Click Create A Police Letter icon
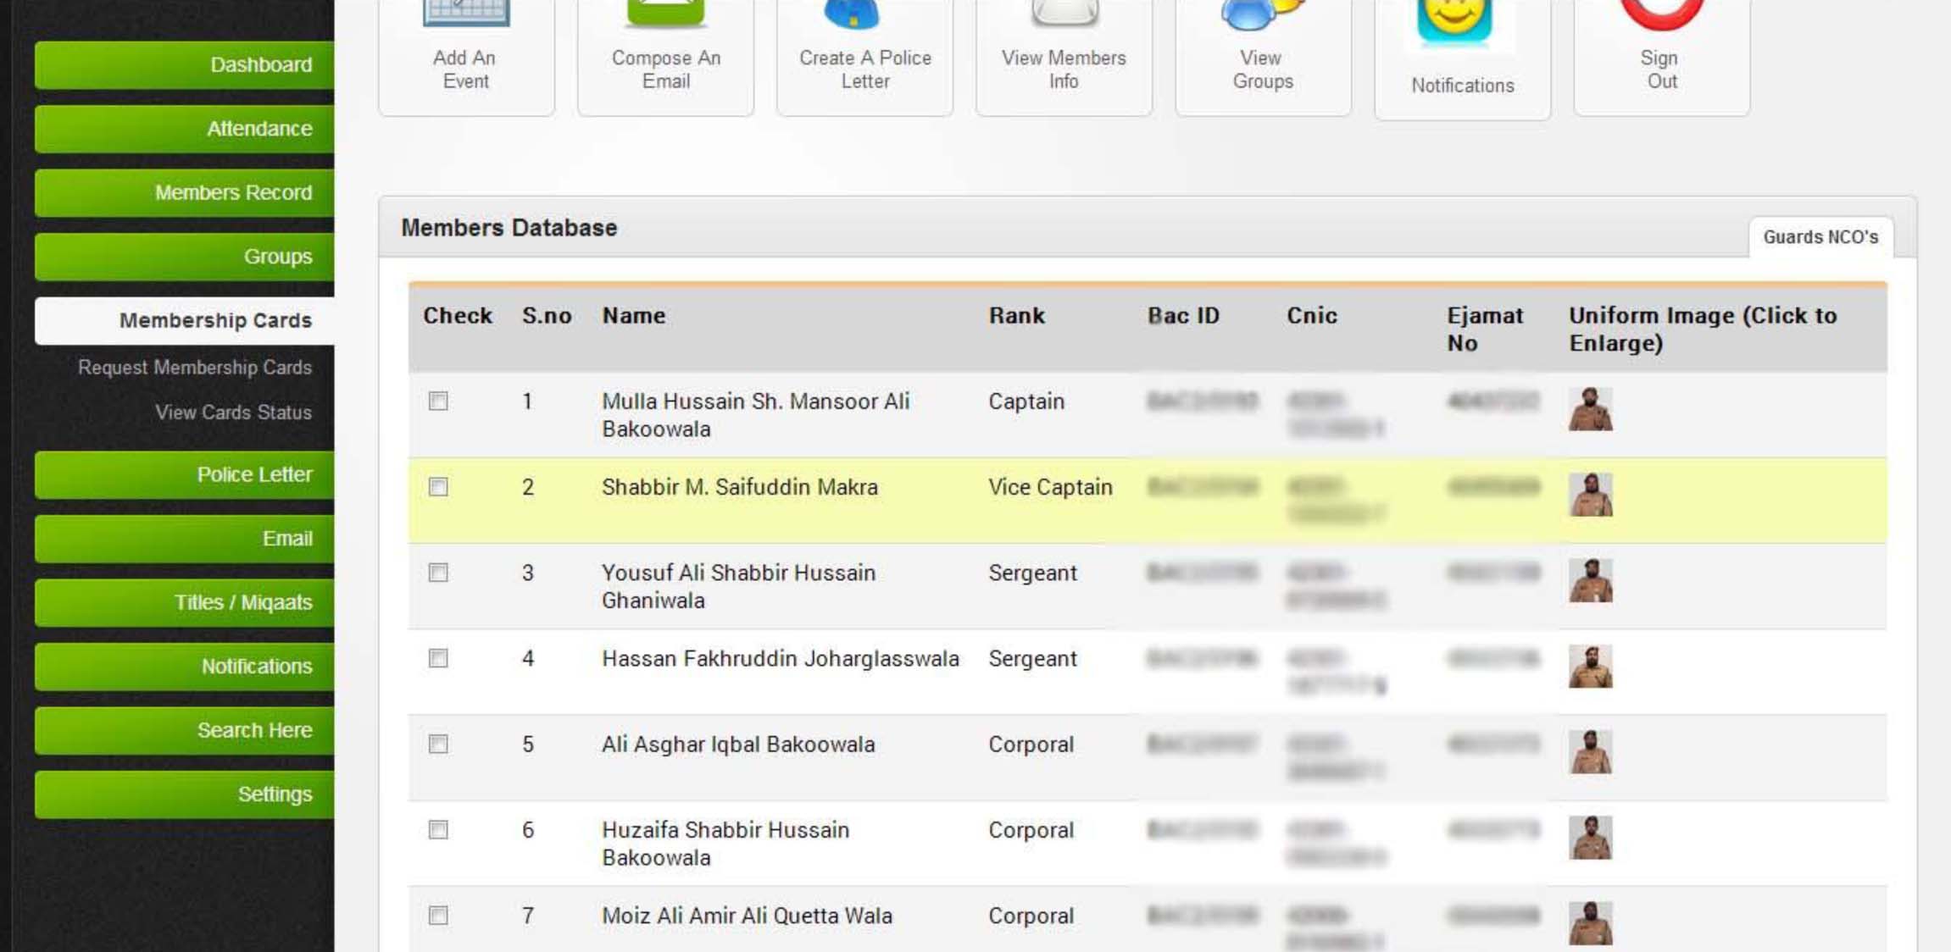1951x952 pixels. click(864, 51)
